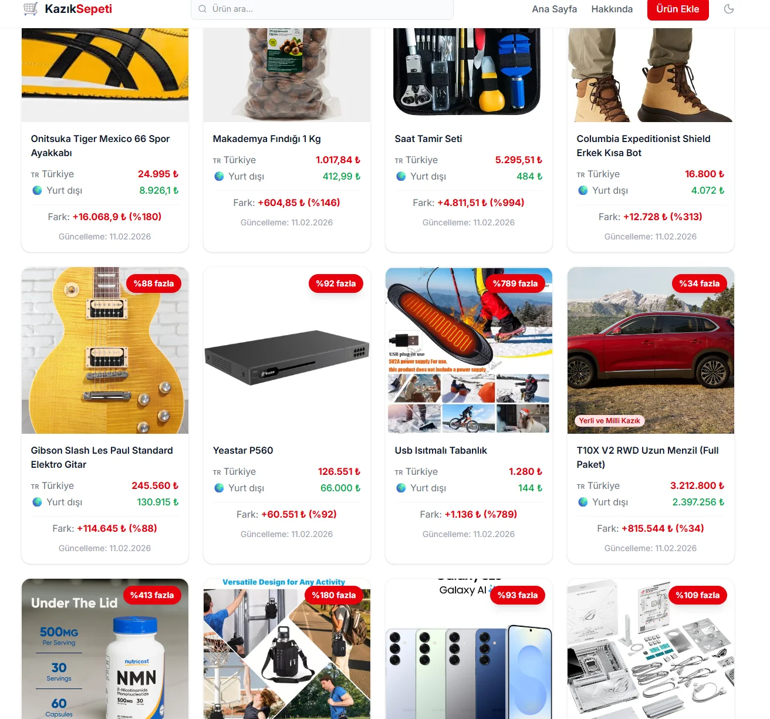Select the %109 fazla badge on motherboard card
The image size is (770, 719).
pos(697,595)
